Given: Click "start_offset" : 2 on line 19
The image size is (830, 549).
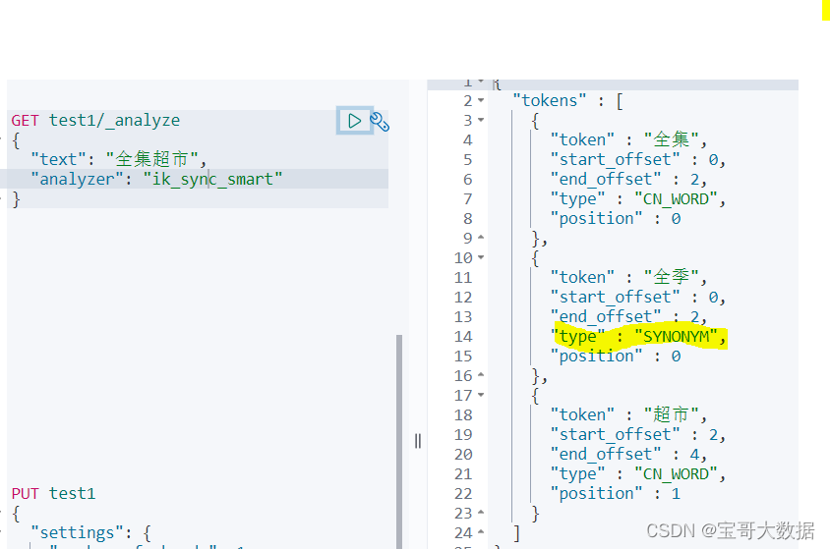Looking at the screenshot, I should (638, 434).
